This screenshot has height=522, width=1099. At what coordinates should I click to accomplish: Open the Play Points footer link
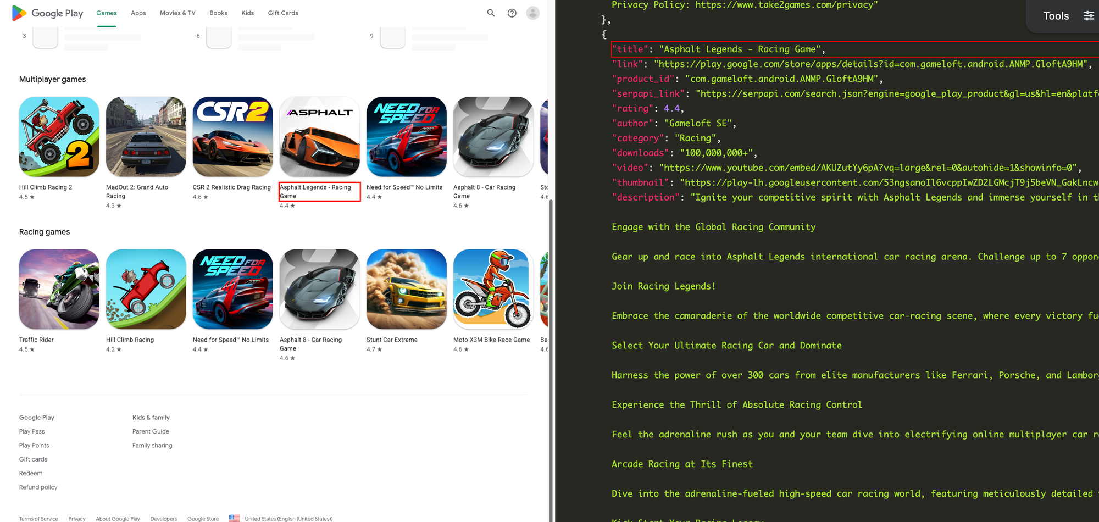click(34, 445)
